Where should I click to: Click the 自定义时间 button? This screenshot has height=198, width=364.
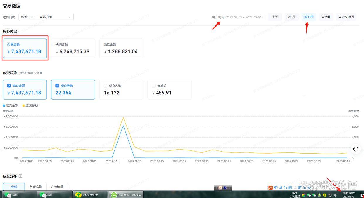pyautogui.click(x=346, y=17)
